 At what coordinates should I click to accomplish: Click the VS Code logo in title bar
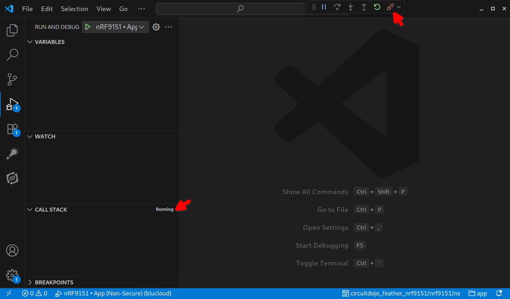tap(9, 9)
